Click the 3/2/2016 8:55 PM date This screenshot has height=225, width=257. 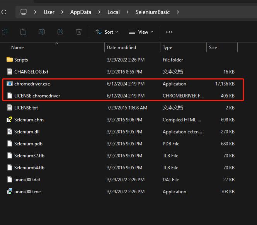coord(124,72)
